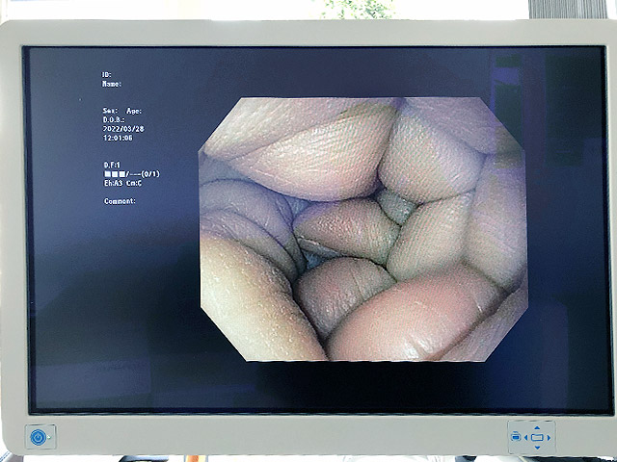Tap the monitor's blue power button
The width and height of the screenshot is (617, 462).
pos(39,437)
